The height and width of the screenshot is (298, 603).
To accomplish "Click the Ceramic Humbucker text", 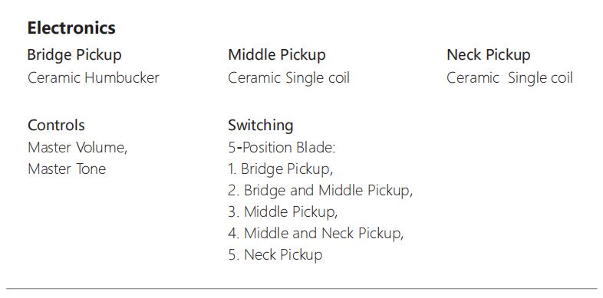I will tap(94, 78).
